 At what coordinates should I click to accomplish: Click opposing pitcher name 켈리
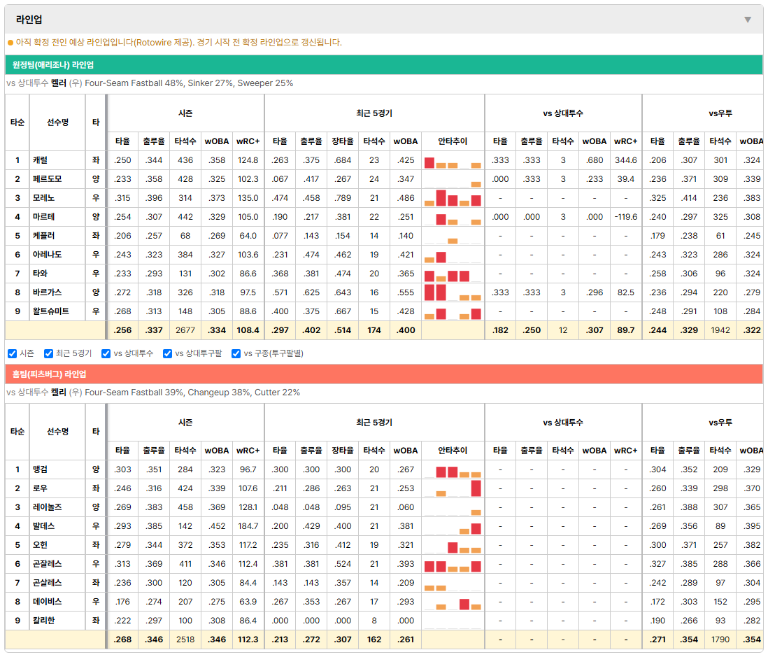[58, 393]
